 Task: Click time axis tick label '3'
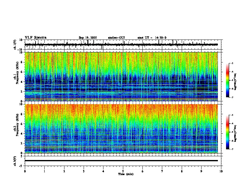84,171
